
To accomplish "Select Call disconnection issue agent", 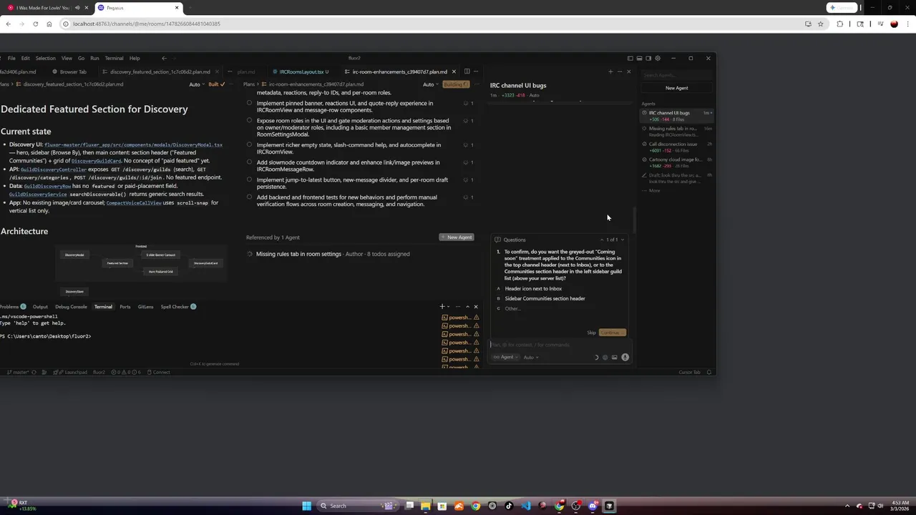I will coord(676,147).
